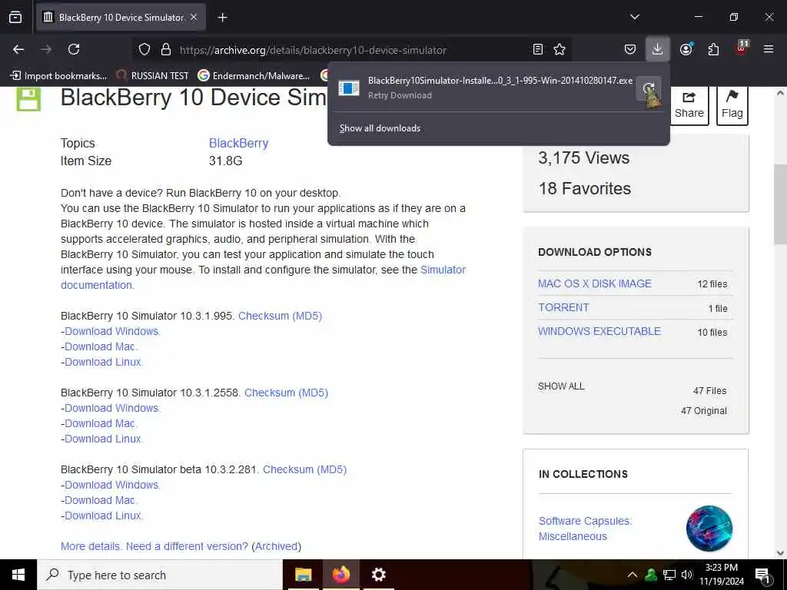This screenshot has width=787, height=590.
Task: Download Windows for Simulator 10.3.1.995
Action: pyautogui.click(x=111, y=331)
